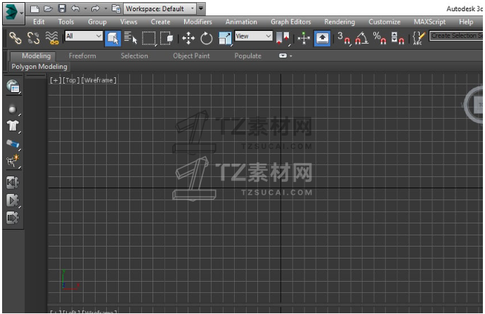
Task: Toggle Percent Snap
Action: [380, 39]
